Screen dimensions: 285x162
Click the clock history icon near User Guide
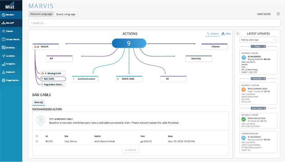tap(278, 14)
